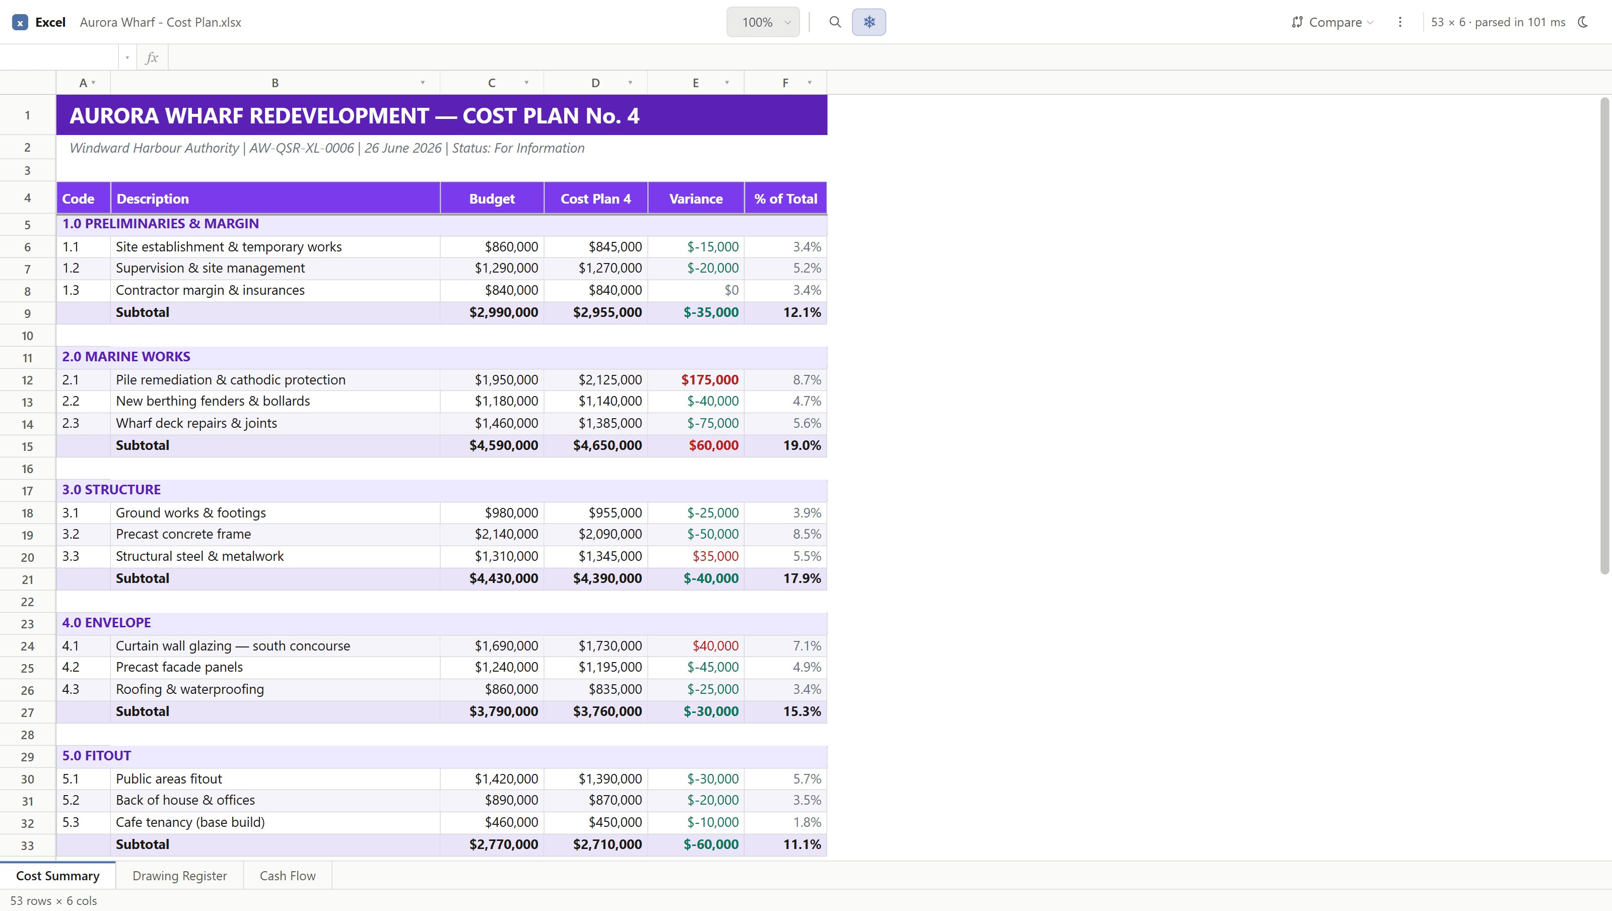The height and width of the screenshot is (911, 1612).
Task: Click Ground works & footings cell
Action: (276, 513)
